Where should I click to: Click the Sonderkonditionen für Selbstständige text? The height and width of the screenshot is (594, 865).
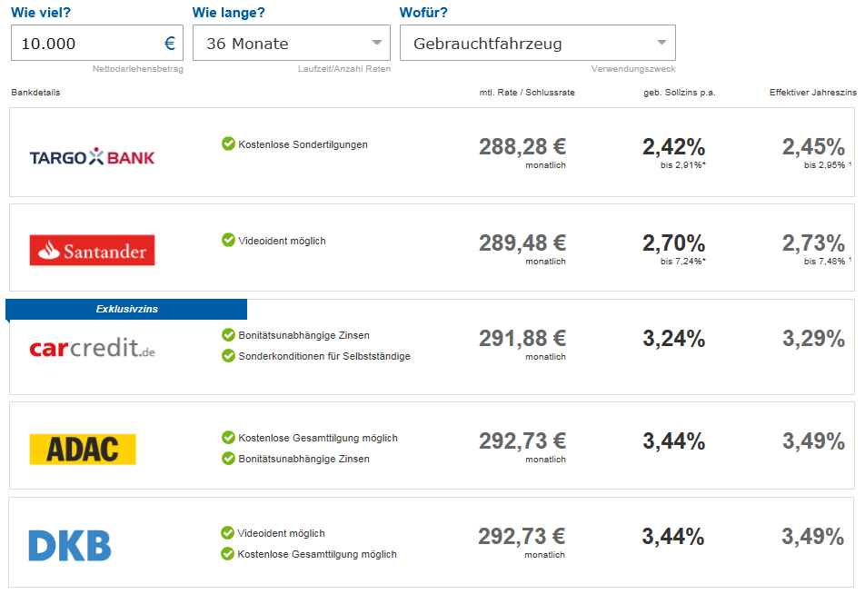click(x=324, y=356)
